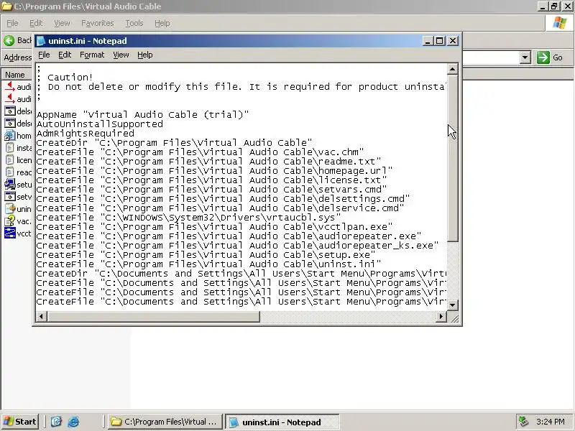Open Explorer's View menu

click(x=62, y=23)
